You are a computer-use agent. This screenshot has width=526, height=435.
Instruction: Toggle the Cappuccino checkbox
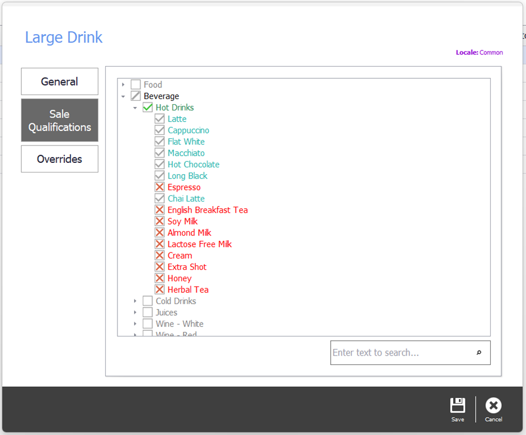pos(159,130)
